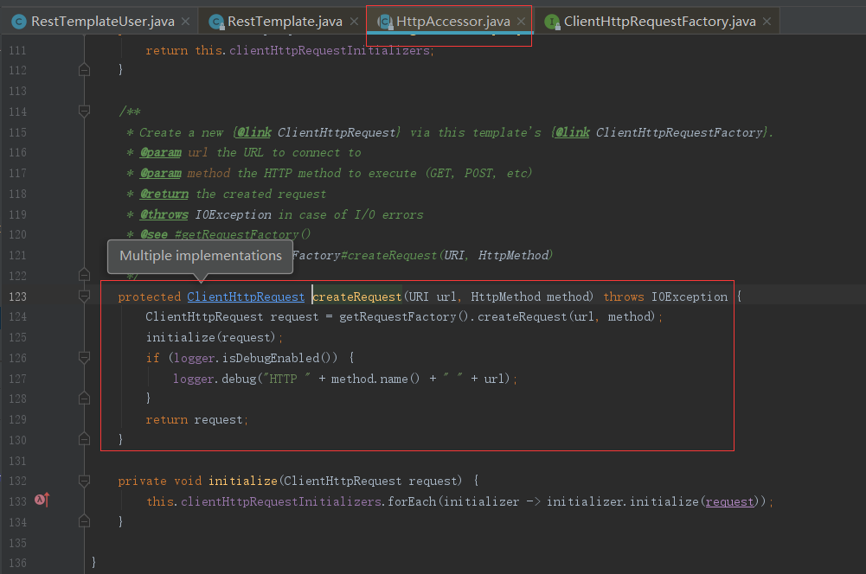Screen dimensions: 866x574
Task: Close the RestTemplate.java tab
Action: pos(354,22)
